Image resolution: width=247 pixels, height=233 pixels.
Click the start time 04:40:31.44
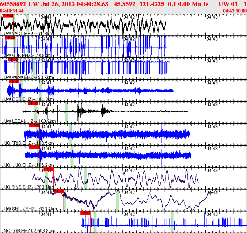point(12,11)
